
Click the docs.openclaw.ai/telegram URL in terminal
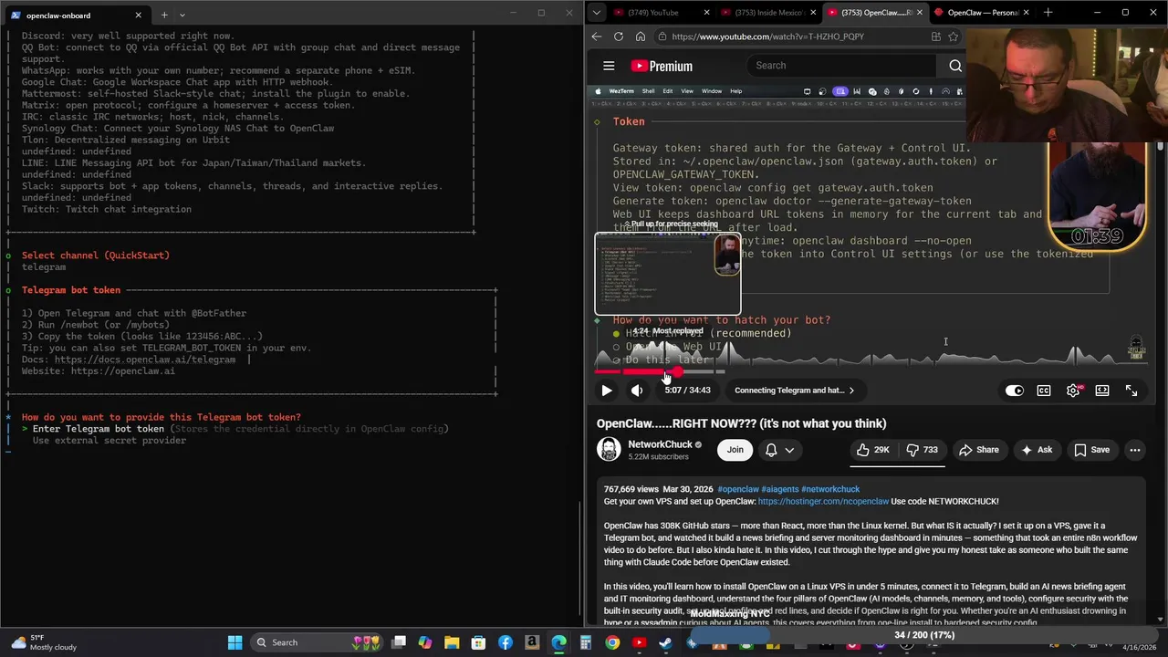pos(145,360)
